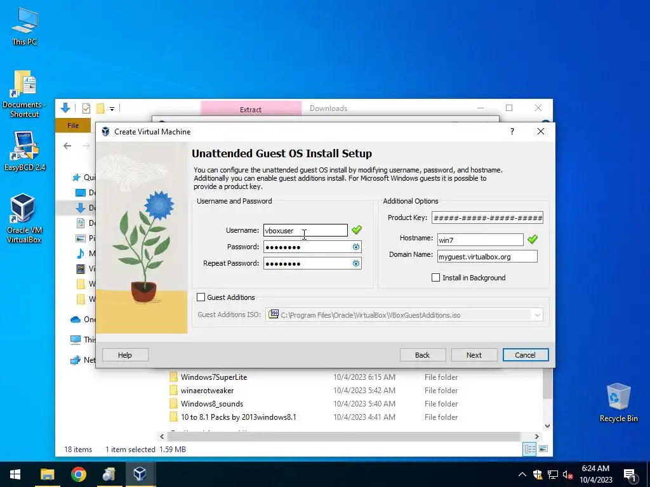650x487 pixels.
Task: Click the Explorer back arrow
Action: tap(67, 146)
